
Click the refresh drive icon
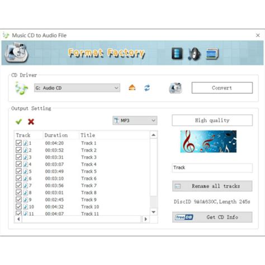[147, 88]
